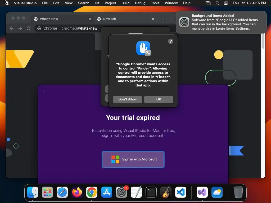Viewport: 271px width, 203px height.
Task: Open Finder from the Dock
Action: click(x=33, y=192)
